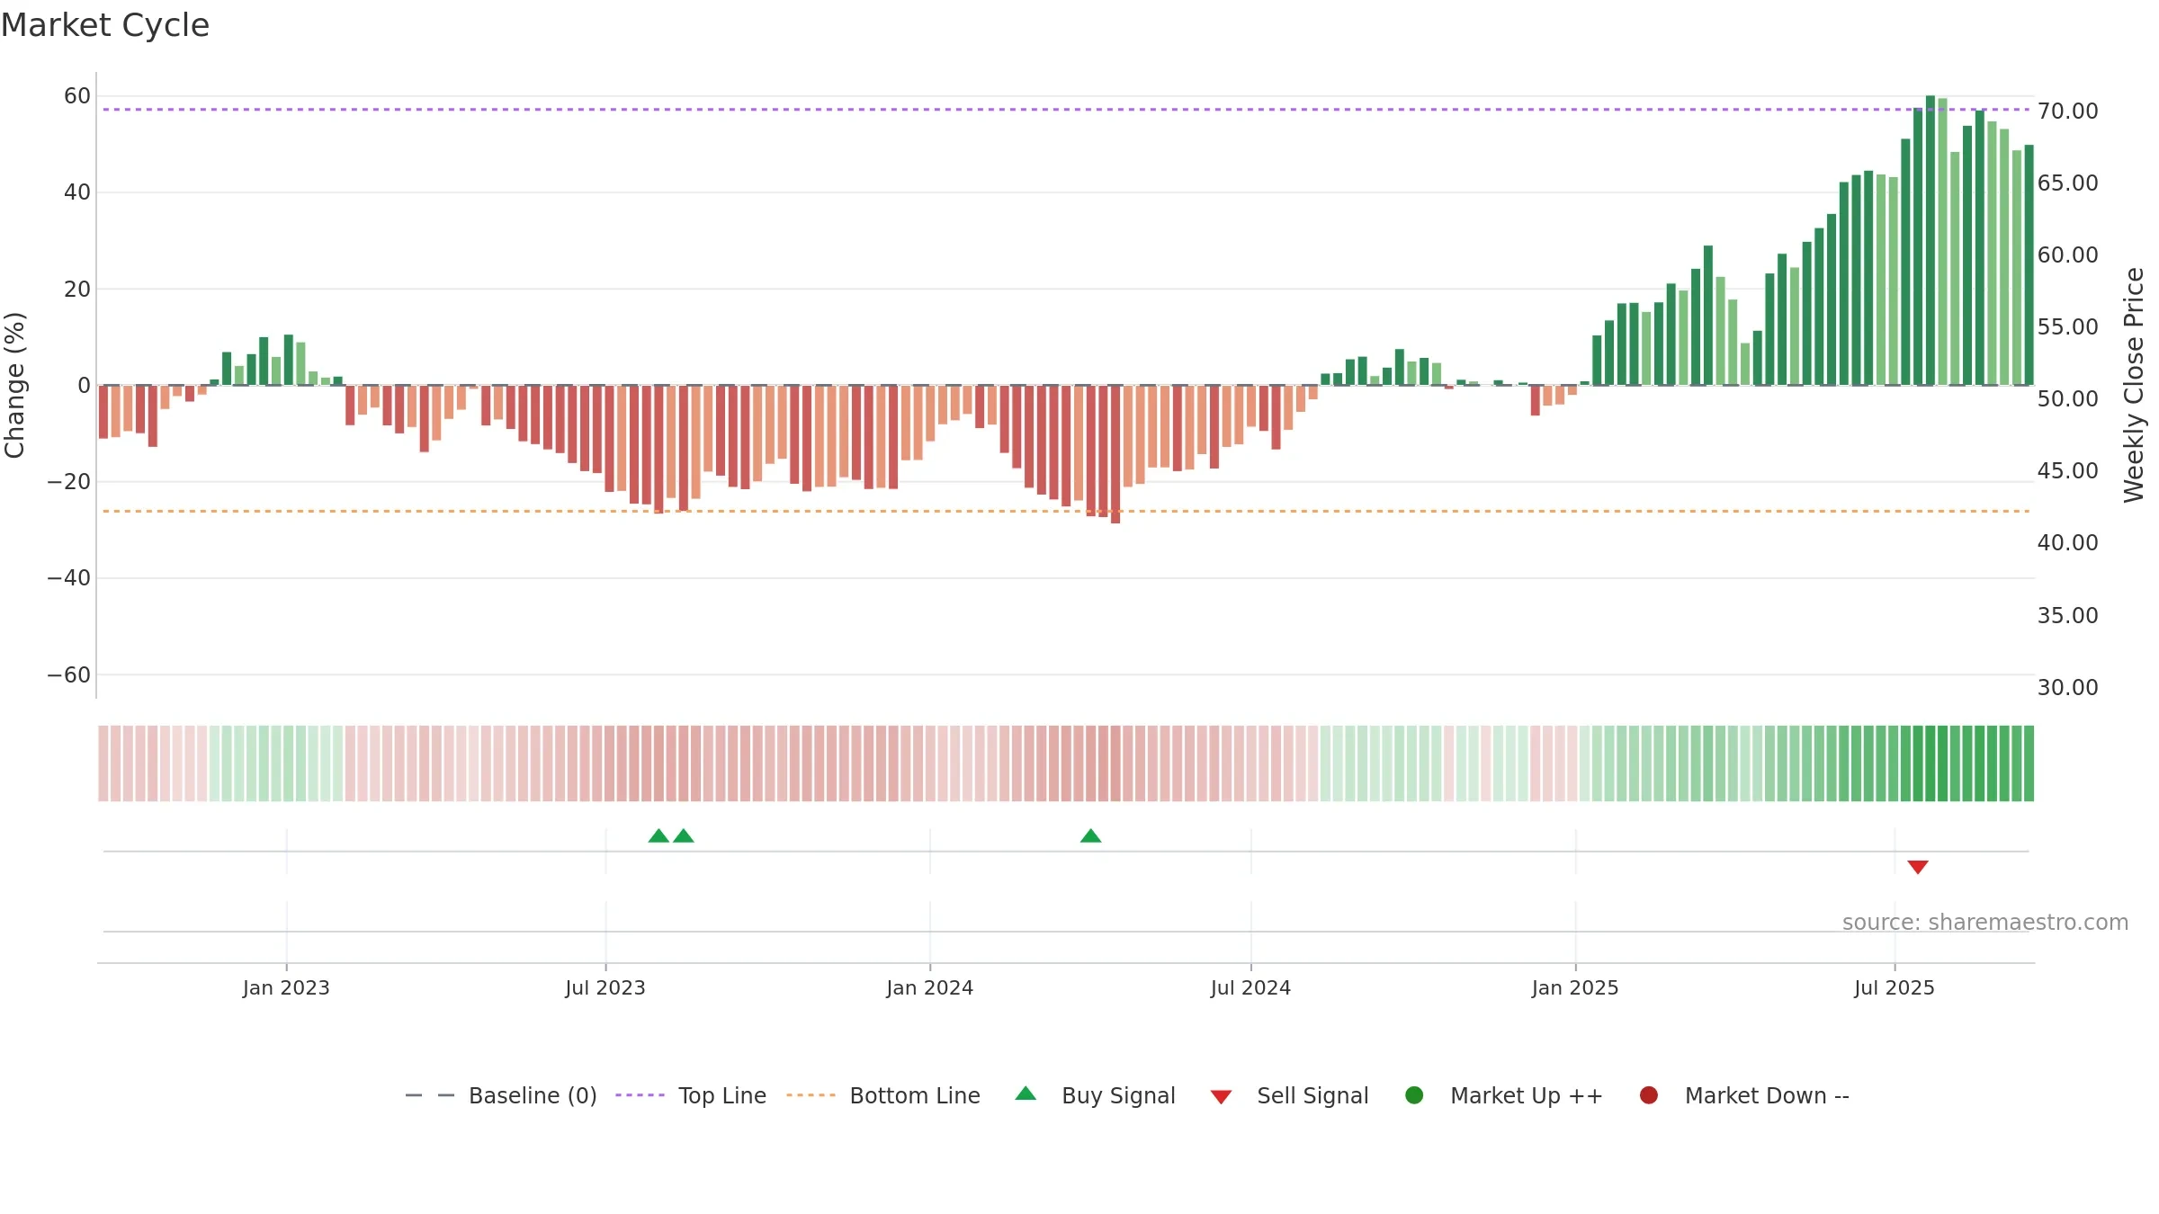Screen dimensions: 2159x1214
Task: Click the Sell Signal legend triangle icon
Action: [1221, 1097]
